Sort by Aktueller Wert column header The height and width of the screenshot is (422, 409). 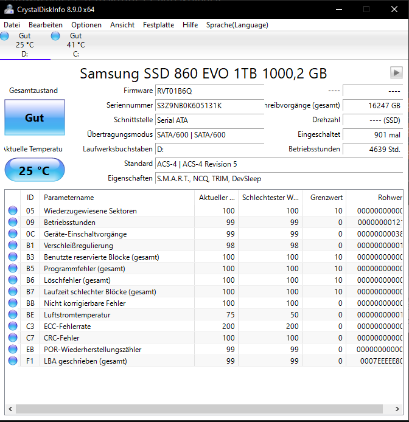(216, 197)
